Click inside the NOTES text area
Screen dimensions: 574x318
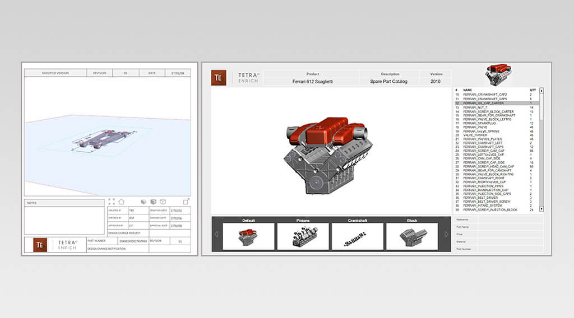tap(64, 220)
